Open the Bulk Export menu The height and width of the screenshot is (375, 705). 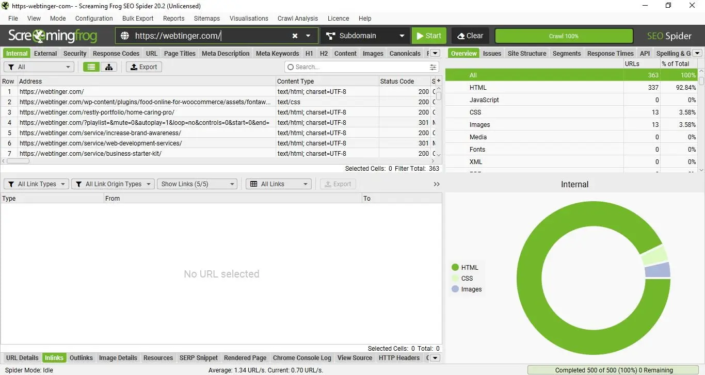[138, 19]
